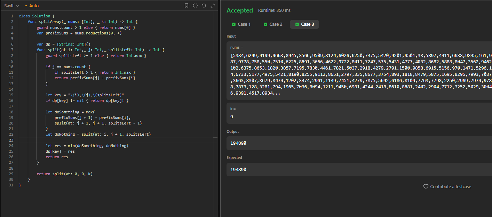
Task: Click the 'if j == nums.count {' line
Action: (68, 67)
